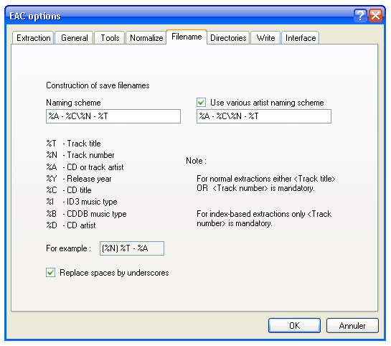391x346 pixels.
Task: Click the %T - Track title entry
Action: pyautogui.click(x=74, y=144)
